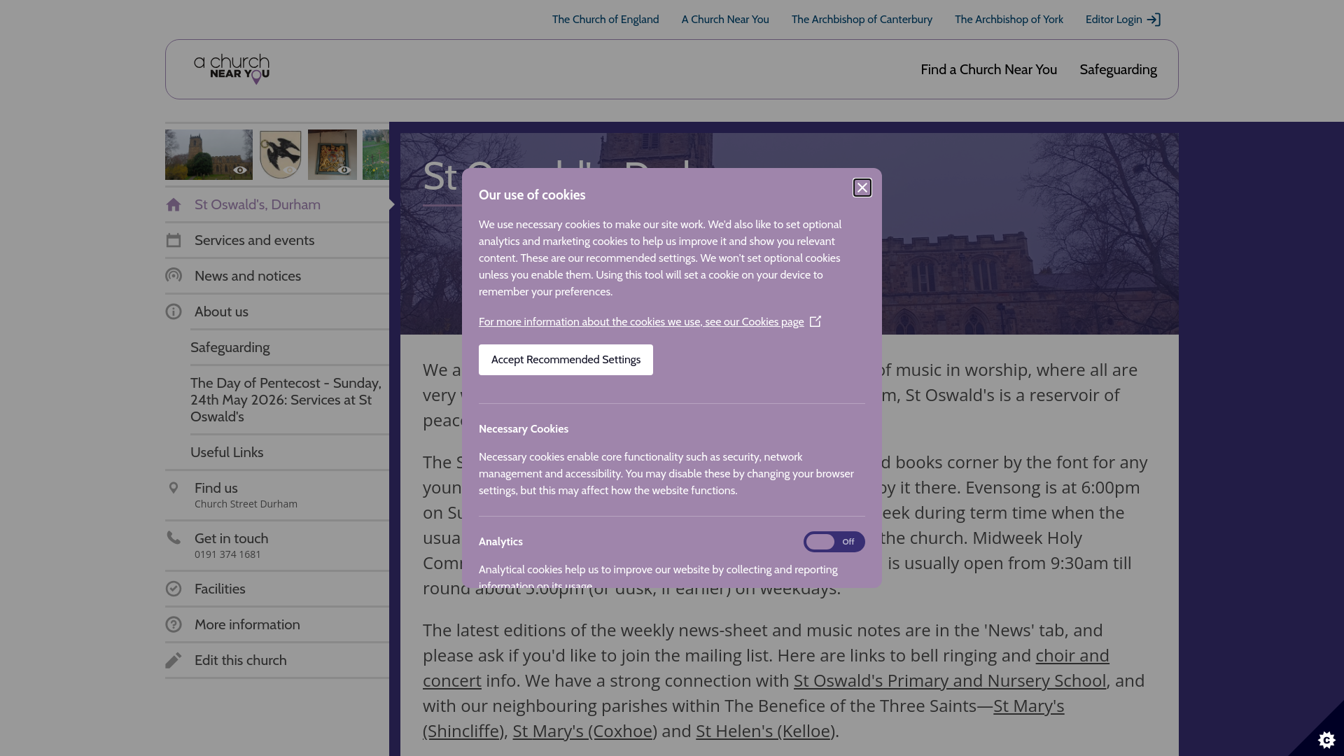Open More information page

pos(277,625)
